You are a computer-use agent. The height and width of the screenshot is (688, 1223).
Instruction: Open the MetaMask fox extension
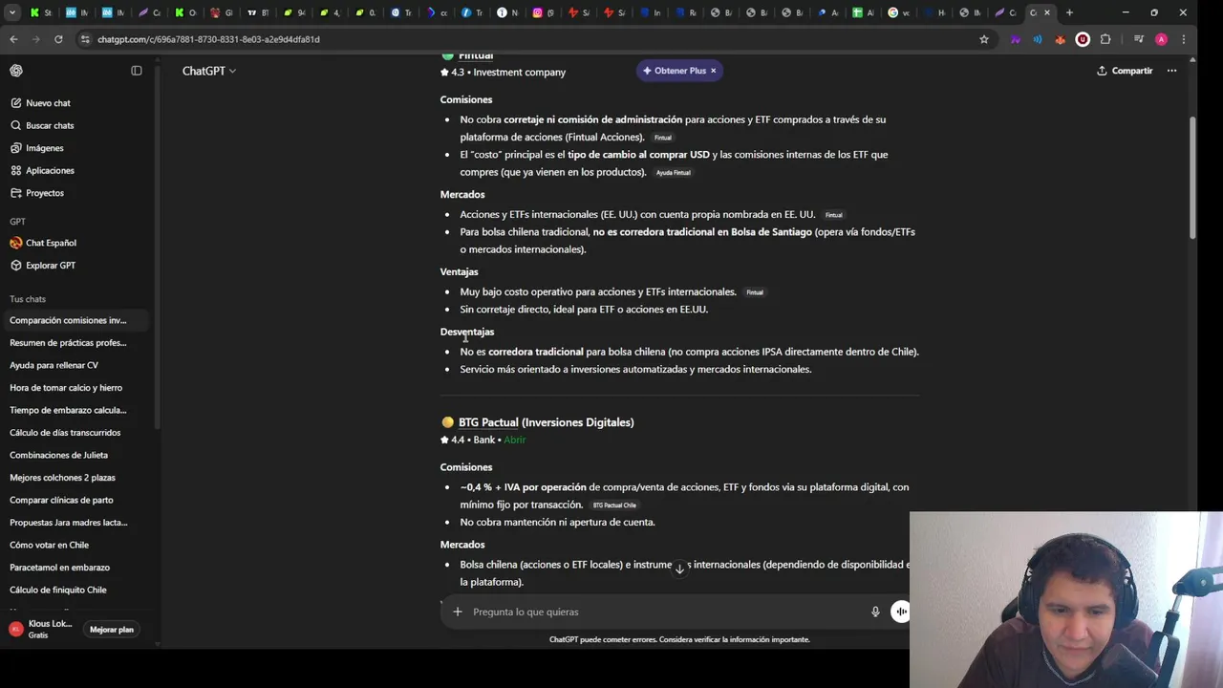[1060, 39]
